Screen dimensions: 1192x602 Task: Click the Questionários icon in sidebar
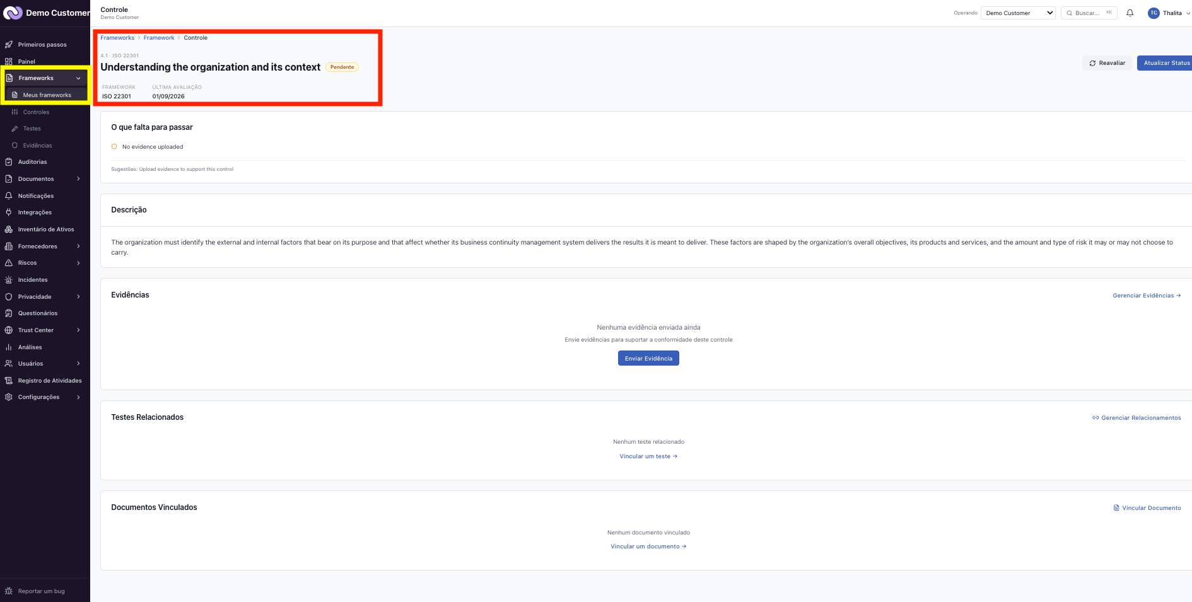(x=9, y=313)
